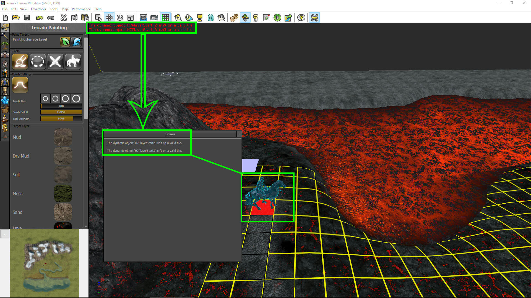Open the Help menu
Screen dimensions: 531x298
click(x=98, y=9)
